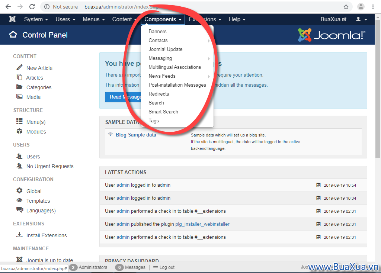Viewport: 381px width, 273px height.
Task: Click the Categories folder icon
Action: [x=19, y=87]
